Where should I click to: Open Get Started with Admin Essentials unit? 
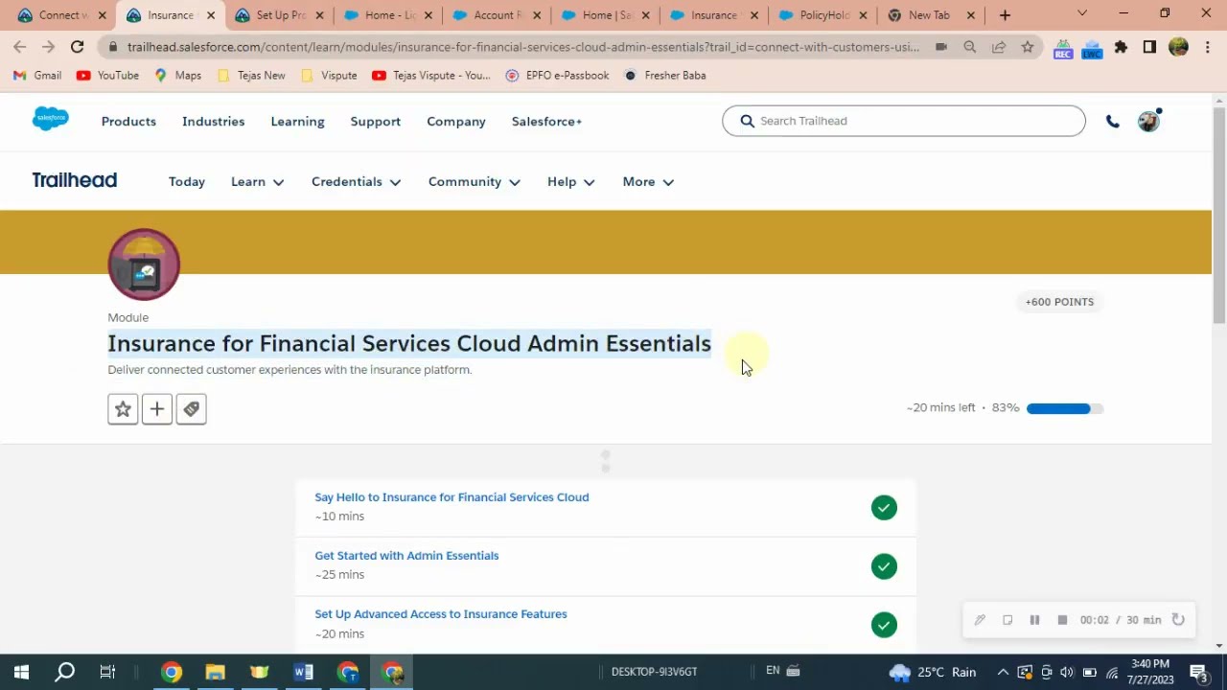pos(406,556)
